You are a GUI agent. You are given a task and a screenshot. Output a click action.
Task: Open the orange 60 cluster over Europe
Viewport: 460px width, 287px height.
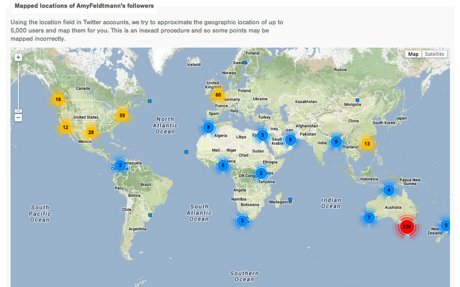click(x=218, y=95)
